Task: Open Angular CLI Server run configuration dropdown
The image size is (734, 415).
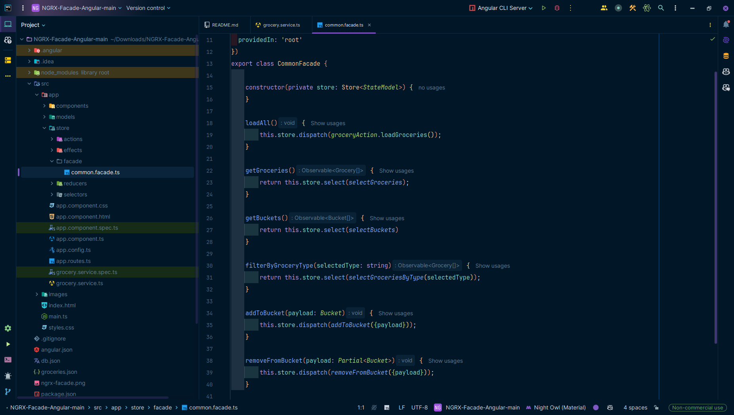Action: 501,8
